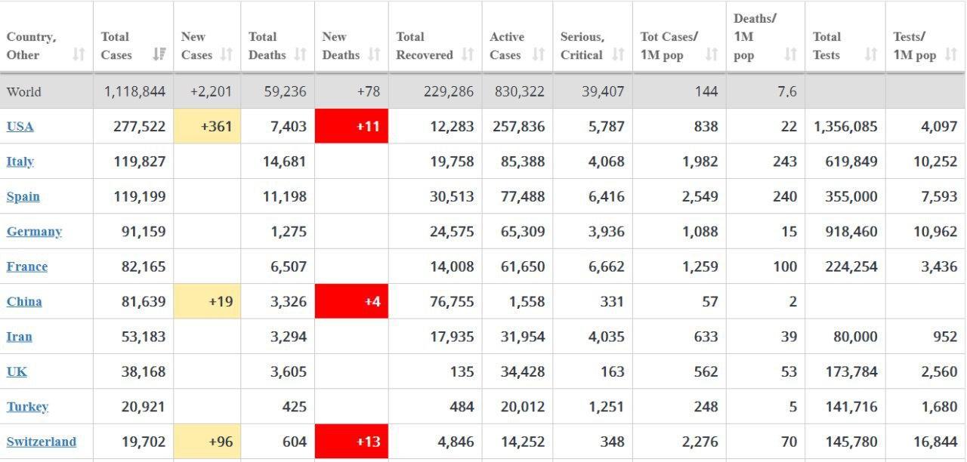The image size is (967, 462).
Task: Click the Total Cases sort arrow icon
Action: 159,55
